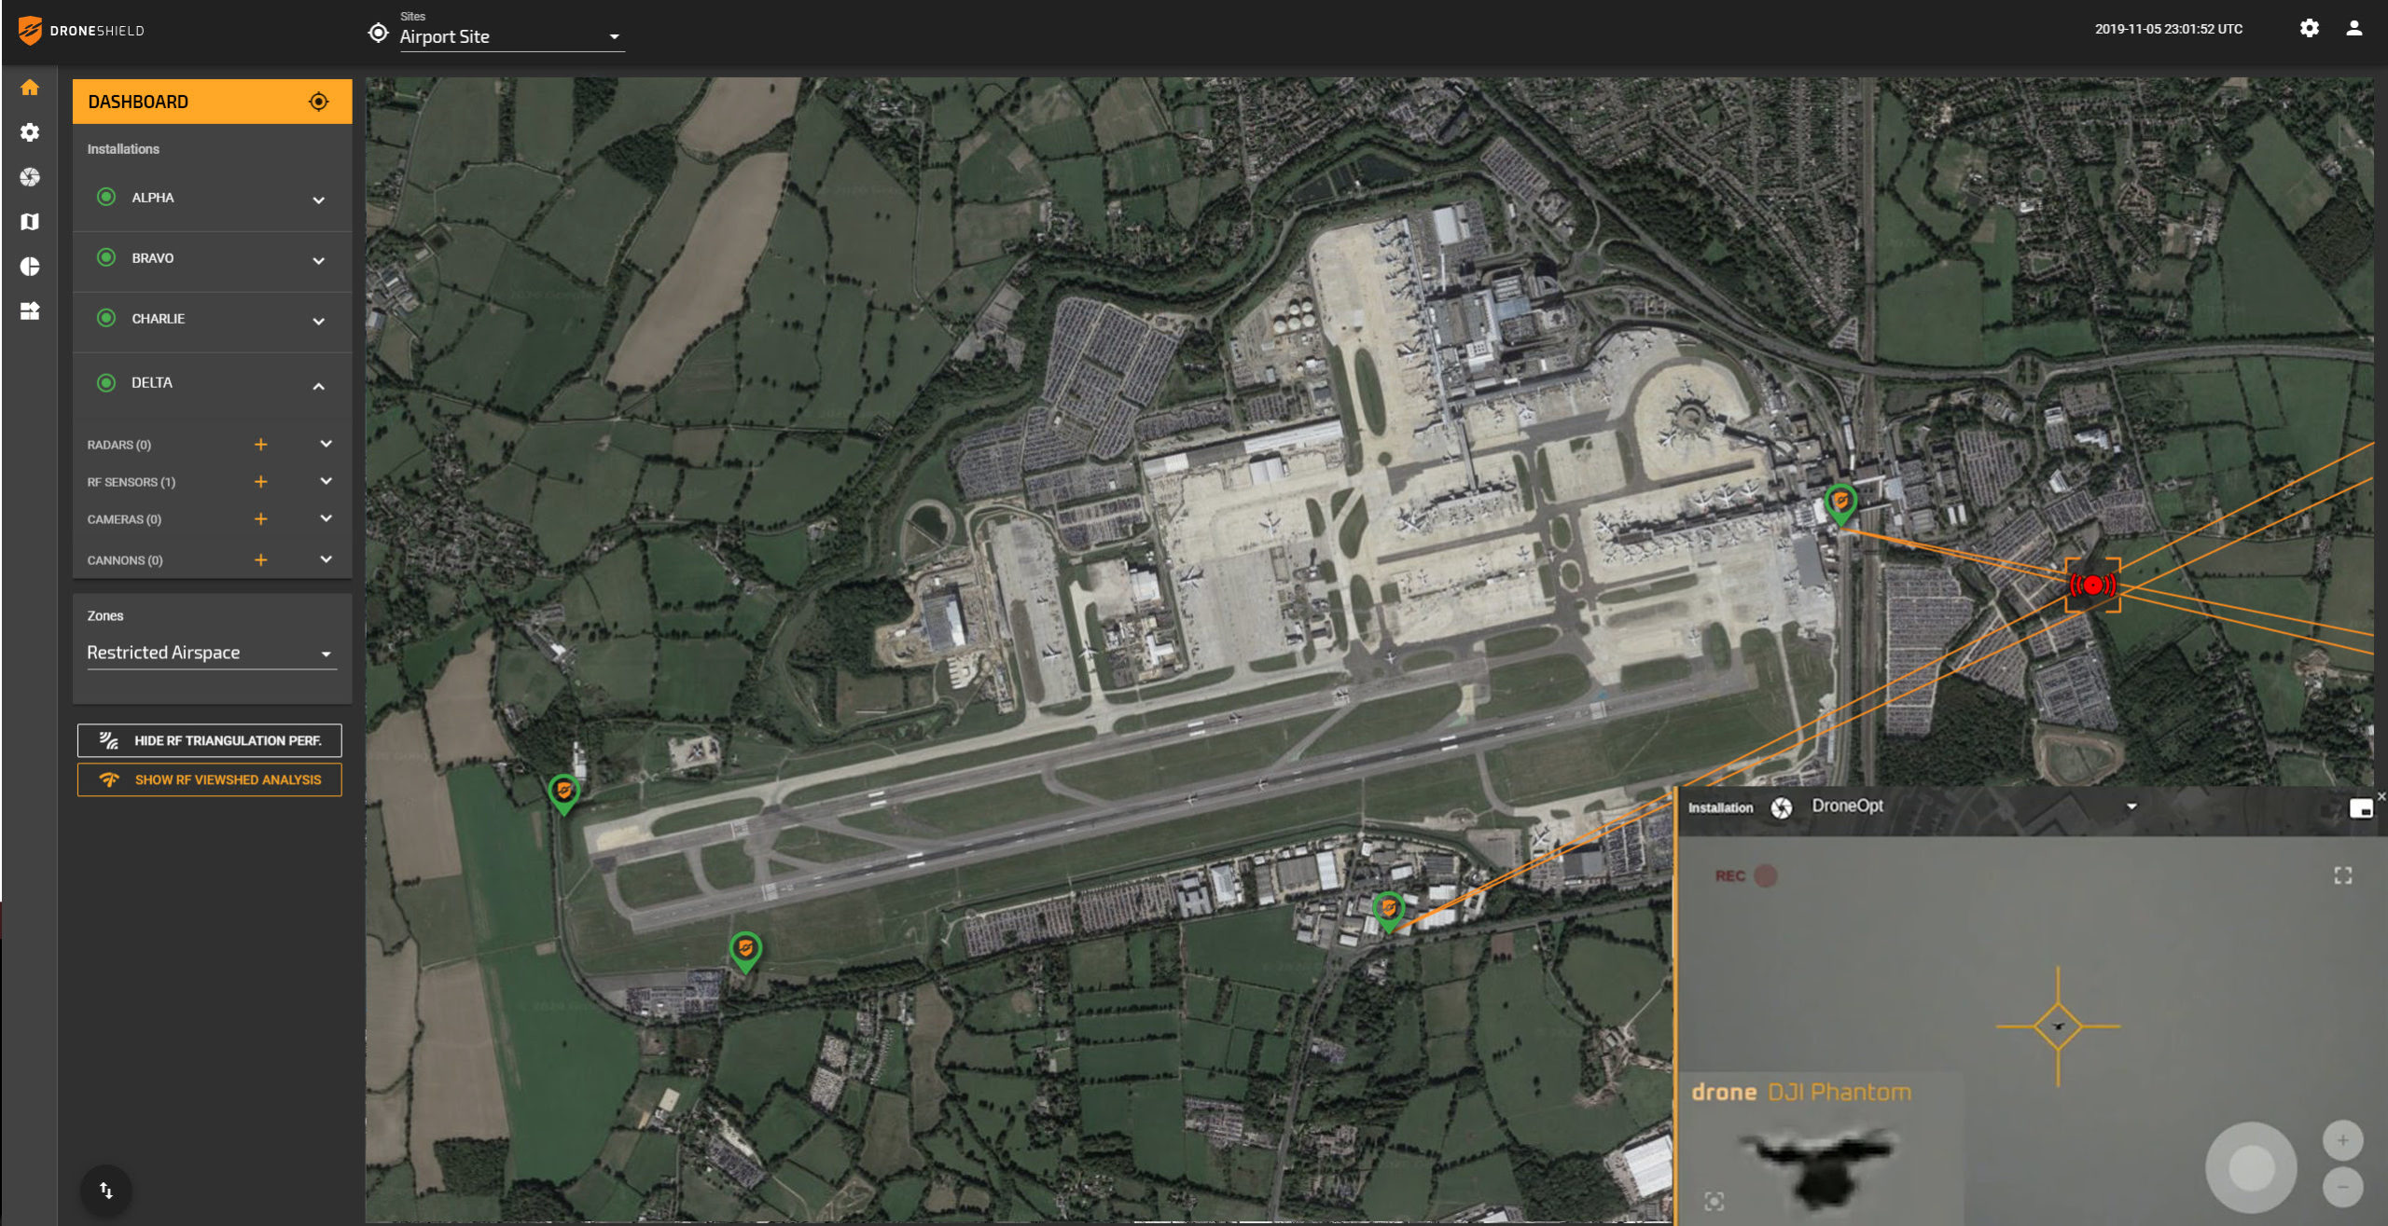Open the camera shutter icon in sidebar
The image size is (2388, 1226).
click(x=30, y=177)
